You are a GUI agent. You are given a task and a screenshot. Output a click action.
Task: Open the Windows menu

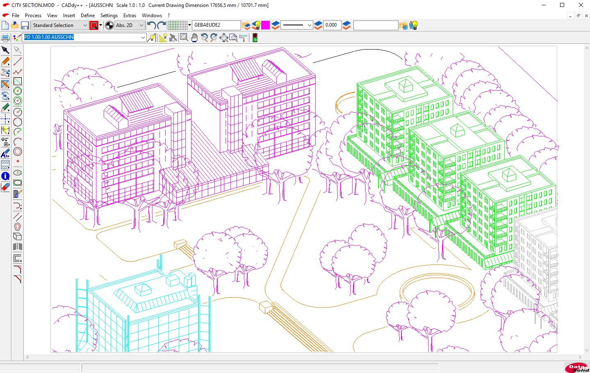pyautogui.click(x=152, y=16)
